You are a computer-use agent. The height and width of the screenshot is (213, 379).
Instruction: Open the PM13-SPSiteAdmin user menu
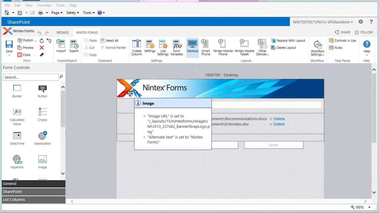(x=323, y=22)
